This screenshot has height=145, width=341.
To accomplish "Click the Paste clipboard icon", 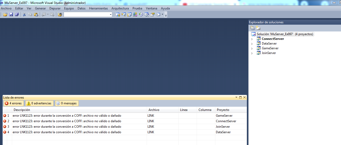I will 36,14.
